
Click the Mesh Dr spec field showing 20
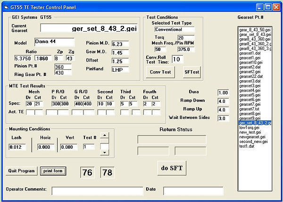click(x=30, y=104)
